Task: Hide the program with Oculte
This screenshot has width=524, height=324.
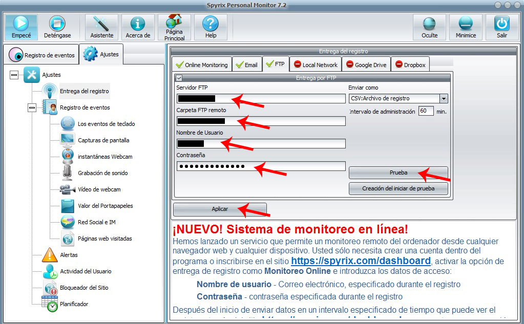Action: 429,27
